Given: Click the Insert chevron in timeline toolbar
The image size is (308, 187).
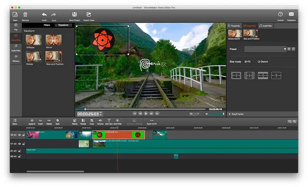Looking at the screenshot, I should tap(40, 120).
